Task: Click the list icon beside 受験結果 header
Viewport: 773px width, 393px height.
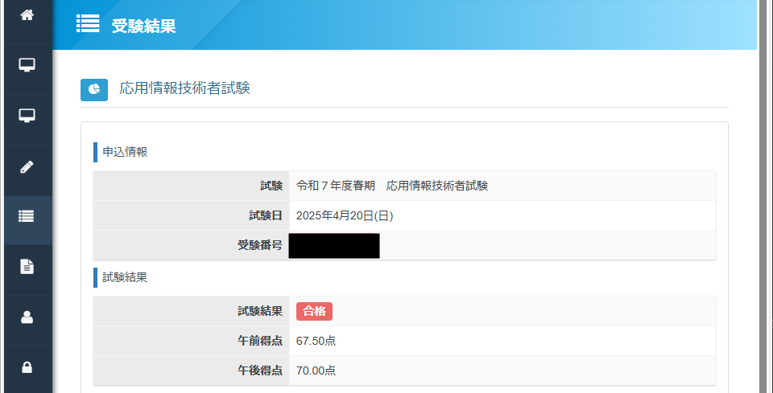Action: point(88,23)
